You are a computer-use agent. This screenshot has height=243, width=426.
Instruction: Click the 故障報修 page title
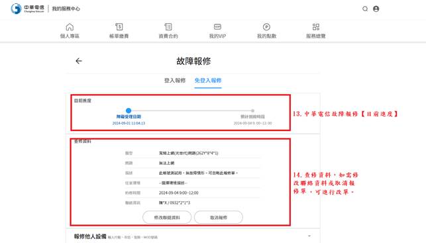point(193,61)
